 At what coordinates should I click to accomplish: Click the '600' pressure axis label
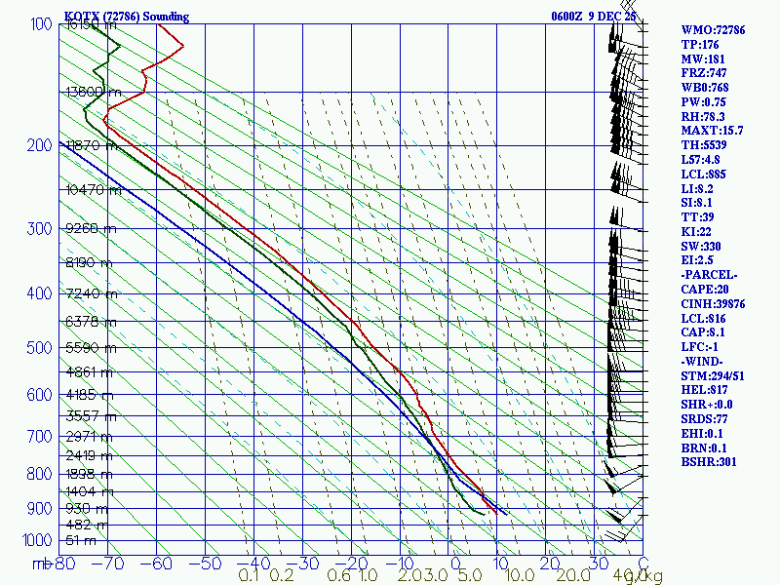(39, 395)
